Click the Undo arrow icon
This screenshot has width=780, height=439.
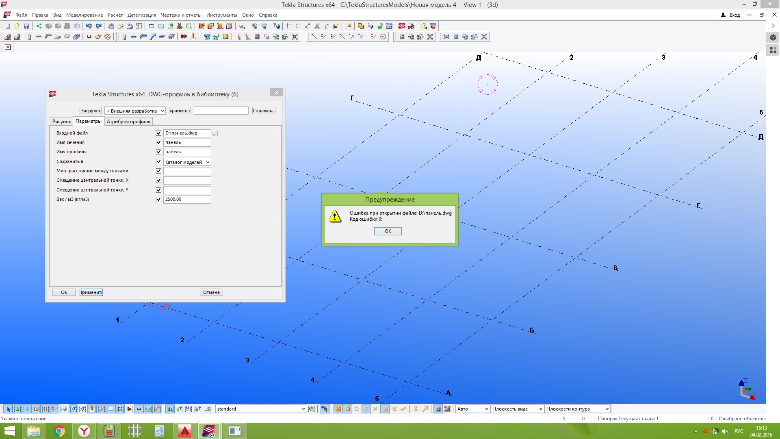(89, 26)
